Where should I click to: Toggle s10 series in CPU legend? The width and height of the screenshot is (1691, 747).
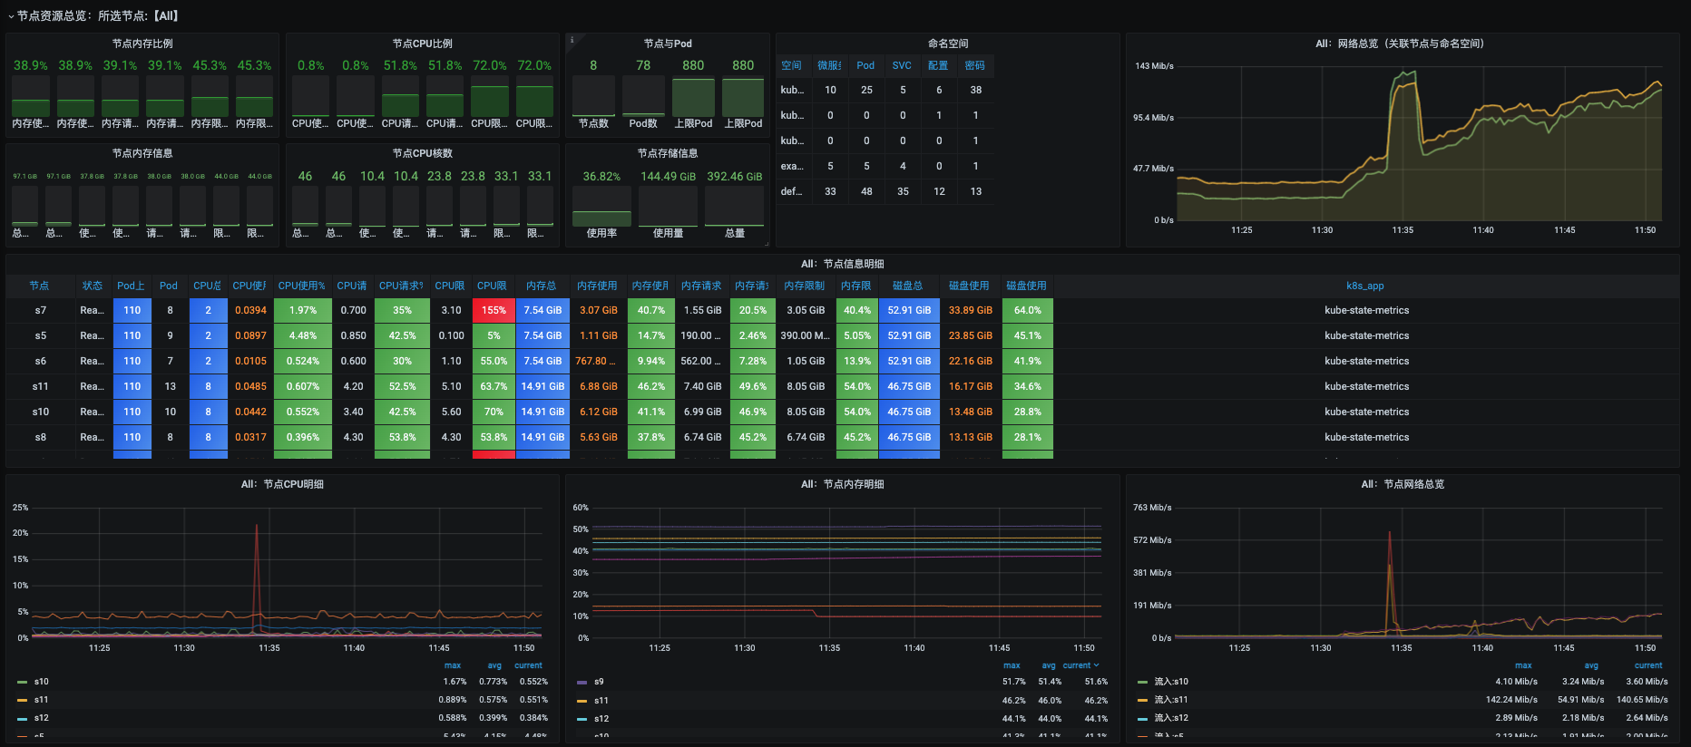pyautogui.click(x=42, y=682)
